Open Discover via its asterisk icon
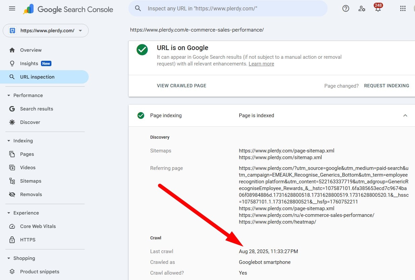 click(12, 122)
